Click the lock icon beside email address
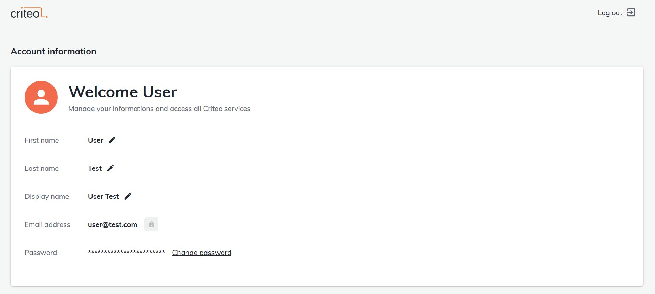 (x=151, y=224)
